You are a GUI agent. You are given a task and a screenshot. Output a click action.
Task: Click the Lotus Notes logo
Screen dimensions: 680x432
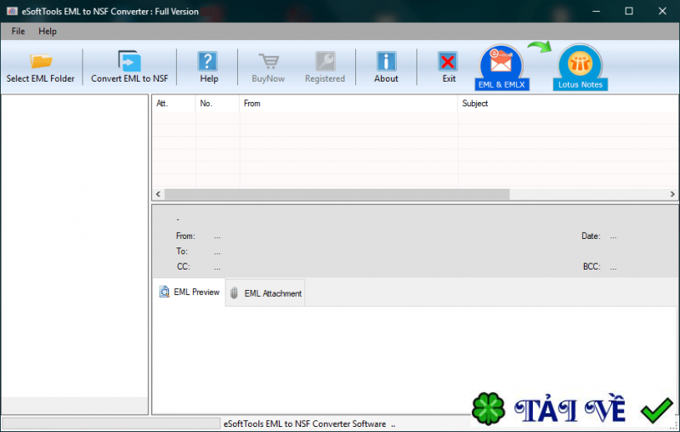click(x=580, y=67)
